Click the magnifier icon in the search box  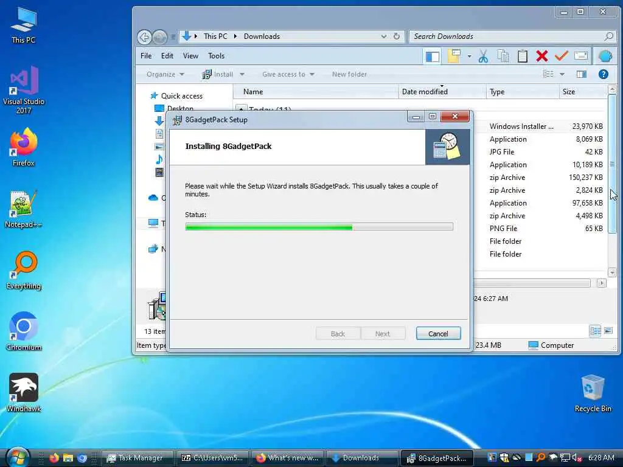click(x=608, y=36)
